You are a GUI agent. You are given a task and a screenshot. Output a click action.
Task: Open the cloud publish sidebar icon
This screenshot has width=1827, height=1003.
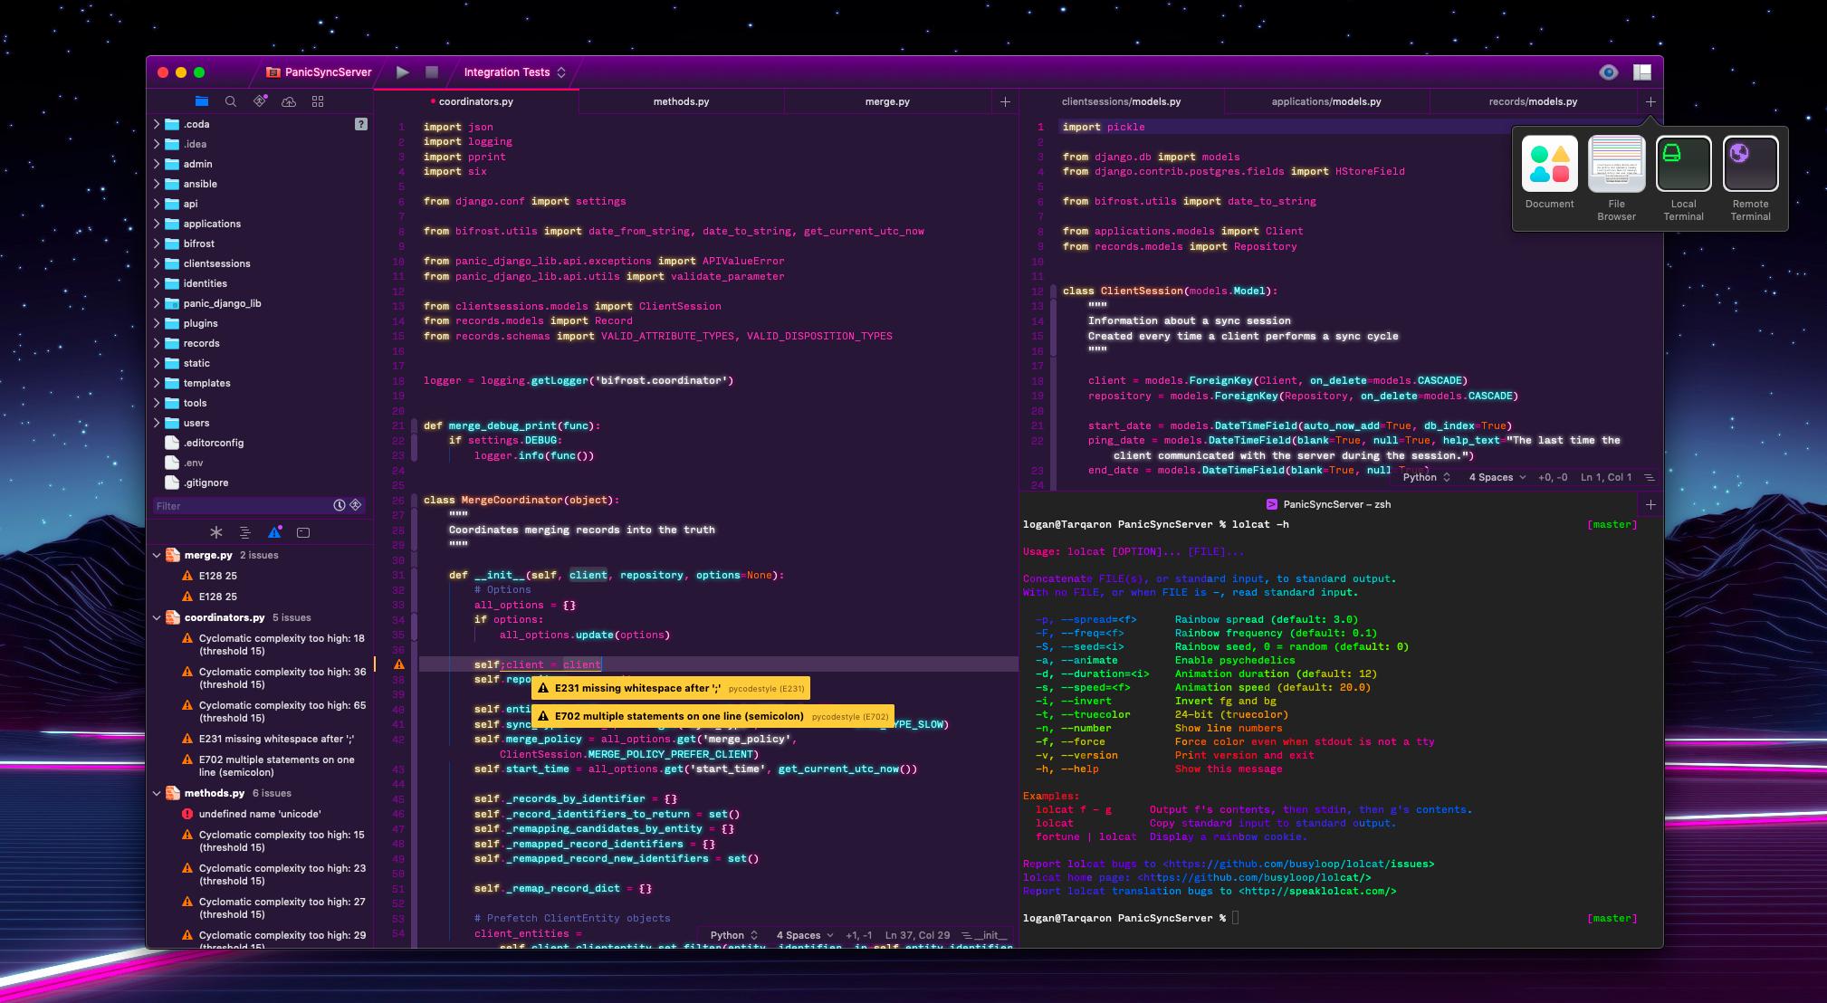pos(289,101)
